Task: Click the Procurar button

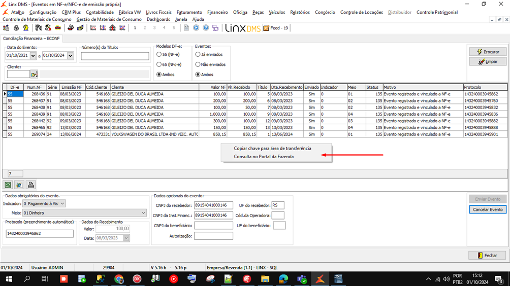Action: click(x=488, y=52)
